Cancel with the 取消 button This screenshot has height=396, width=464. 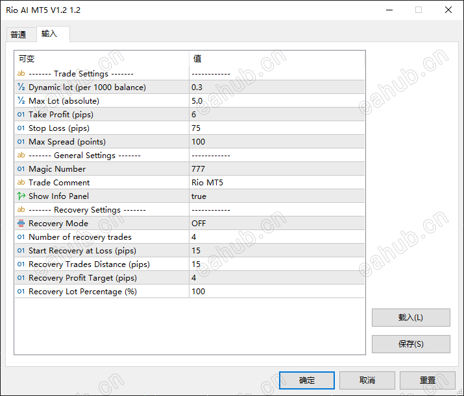pyautogui.click(x=367, y=380)
